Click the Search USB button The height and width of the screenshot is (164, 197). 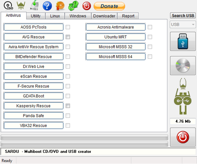(183, 15)
